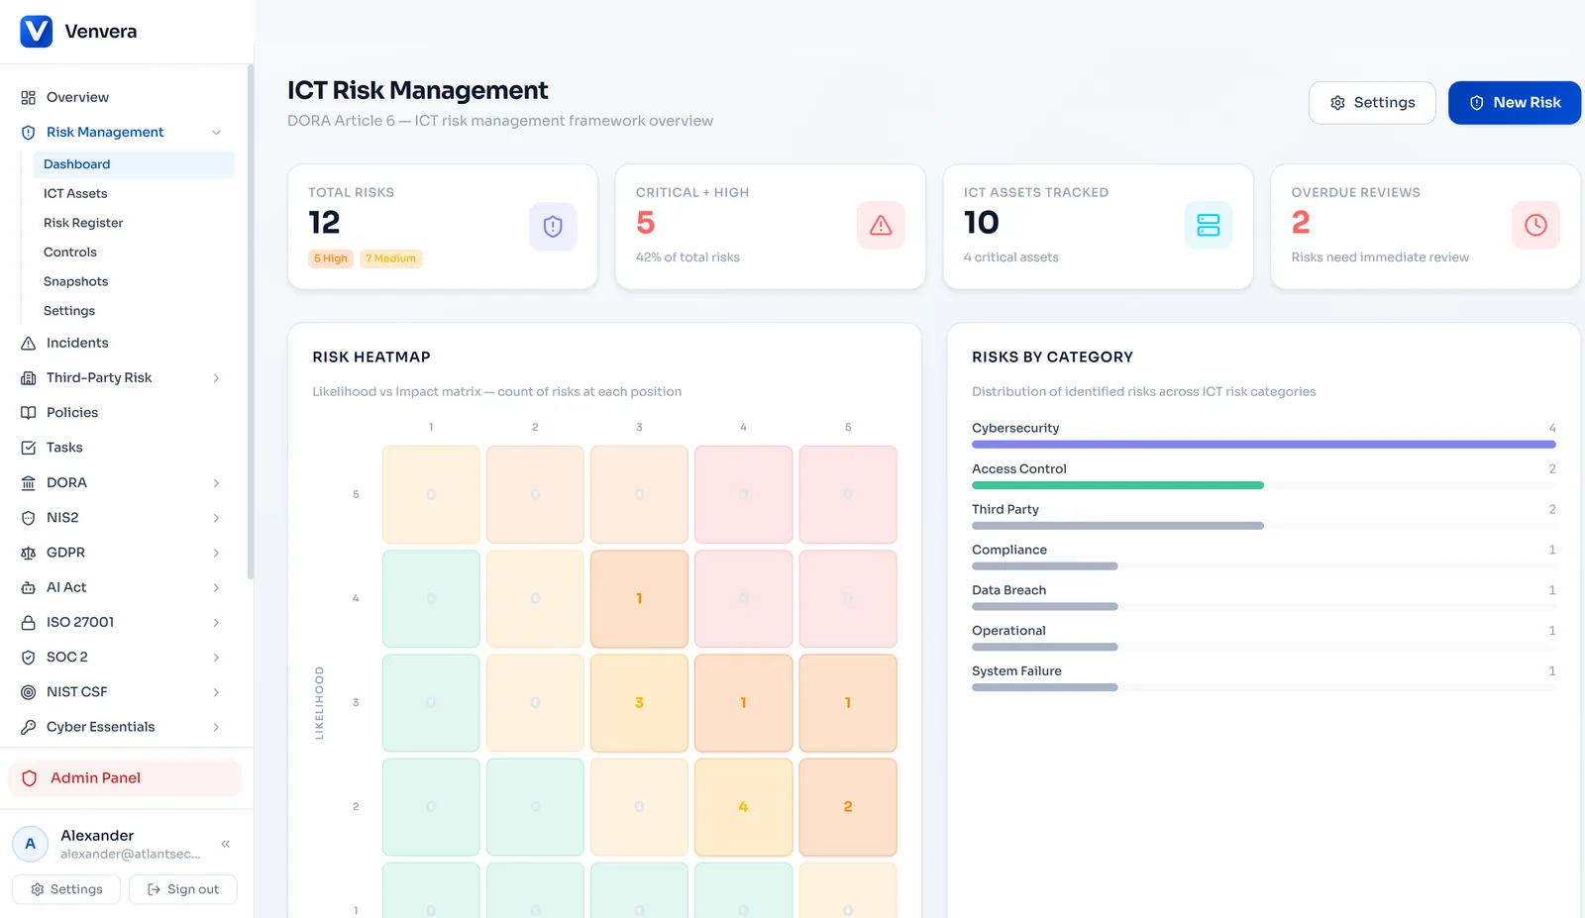Click the Access Control green progress bar

click(1117, 485)
